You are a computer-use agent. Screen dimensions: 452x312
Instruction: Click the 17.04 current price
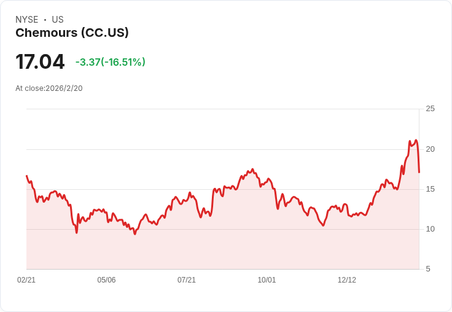(x=40, y=62)
